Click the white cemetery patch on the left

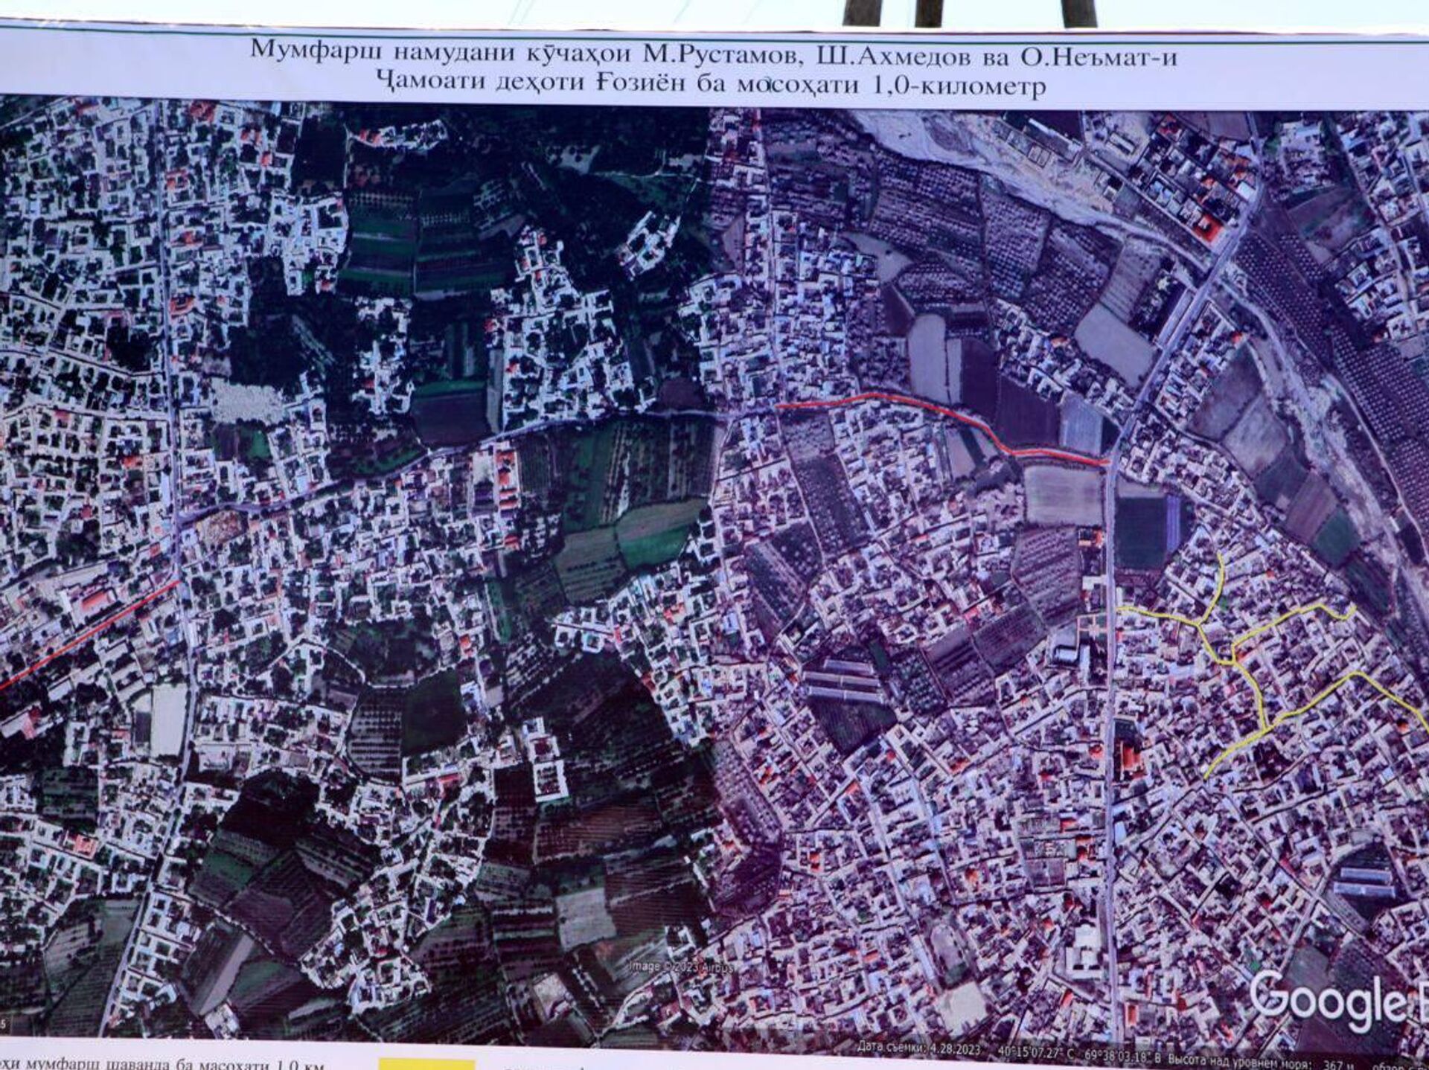pyautogui.click(x=249, y=402)
